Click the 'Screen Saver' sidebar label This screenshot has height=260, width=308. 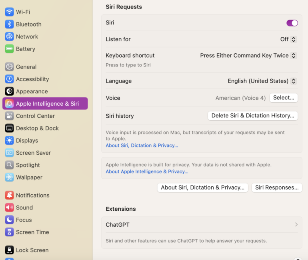(x=33, y=153)
